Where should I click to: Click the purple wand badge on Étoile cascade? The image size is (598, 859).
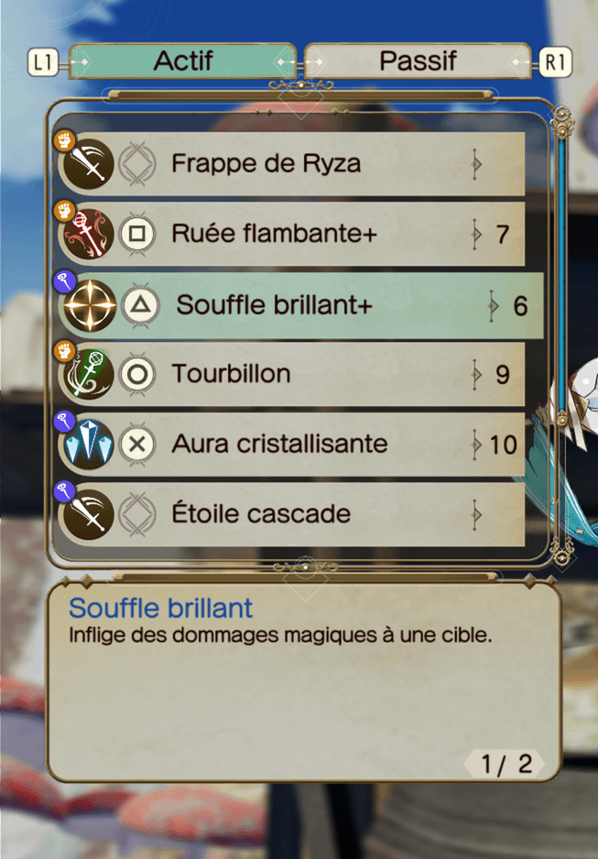(64, 491)
